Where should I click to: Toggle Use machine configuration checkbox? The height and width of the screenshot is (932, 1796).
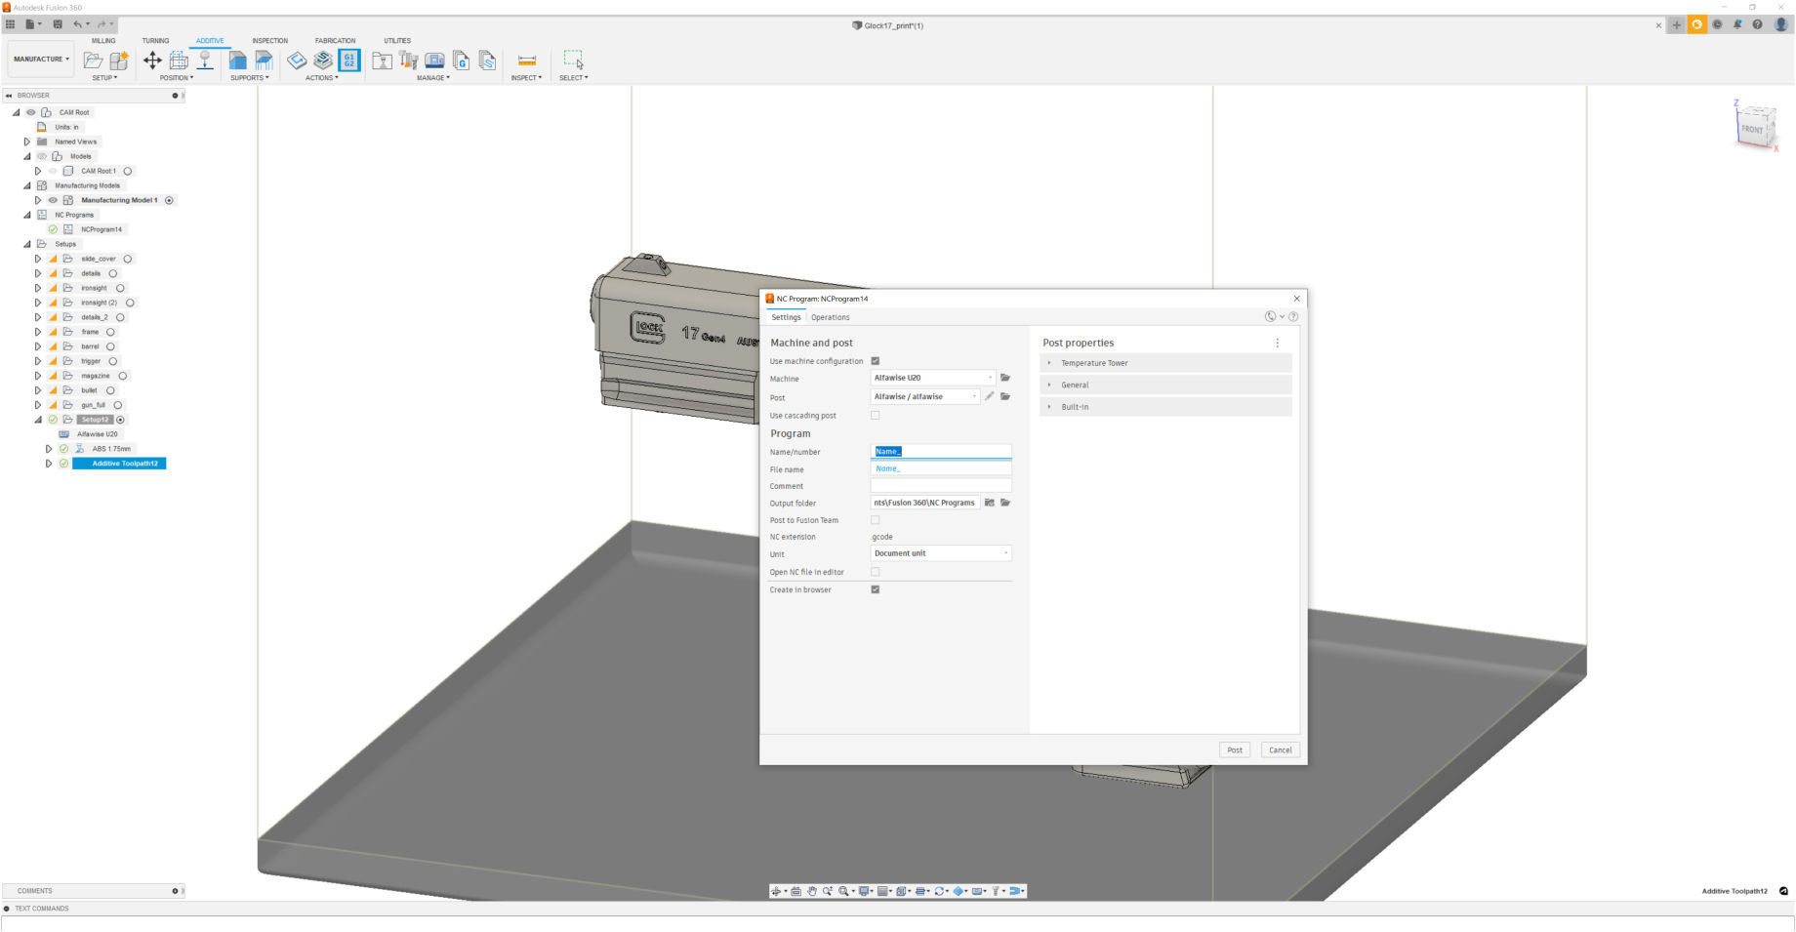876,361
